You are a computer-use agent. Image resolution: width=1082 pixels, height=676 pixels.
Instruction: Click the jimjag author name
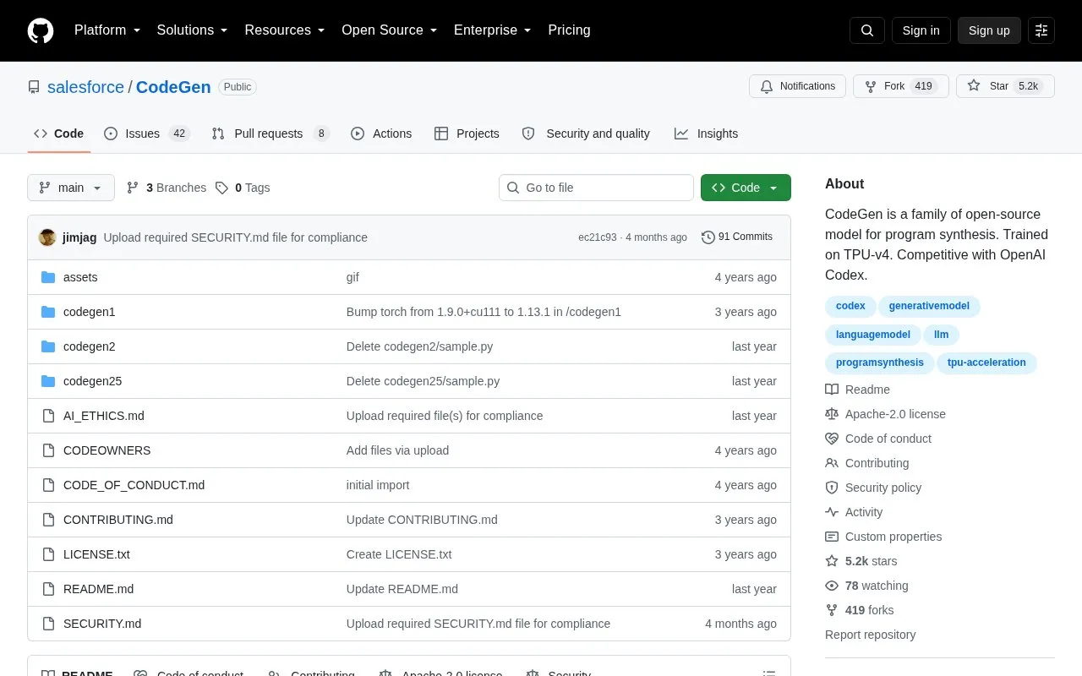click(79, 237)
